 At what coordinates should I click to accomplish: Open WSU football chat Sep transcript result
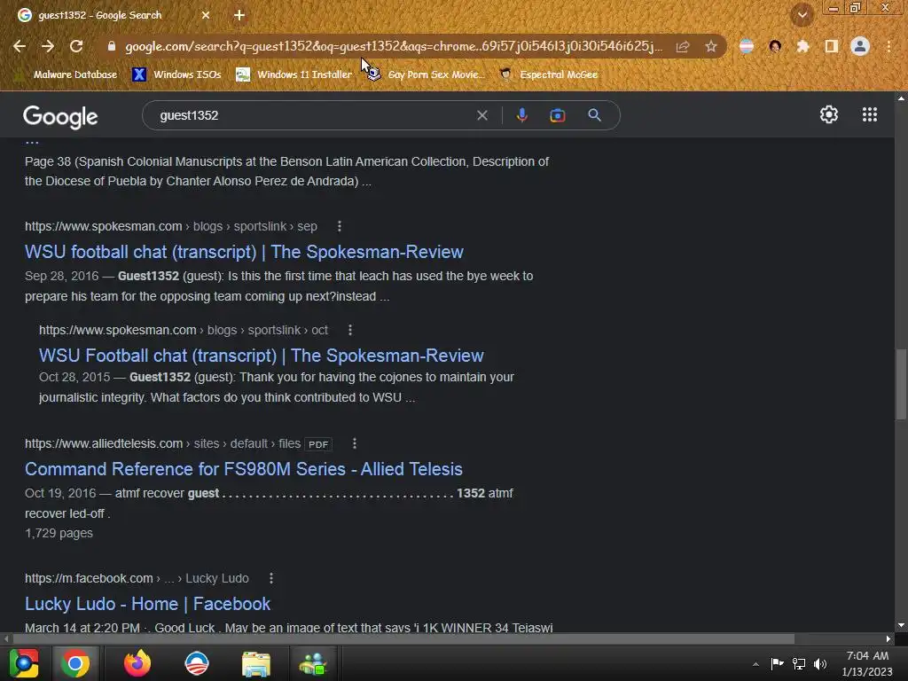(x=244, y=252)
